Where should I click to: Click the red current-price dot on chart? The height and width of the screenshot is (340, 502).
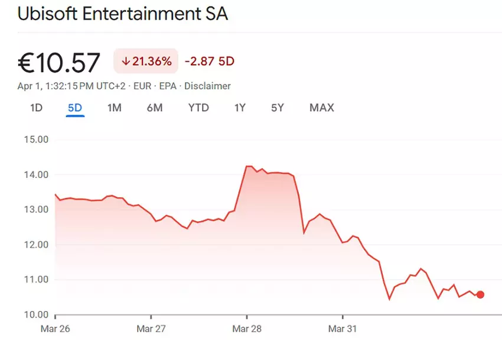tap(480, 294)
